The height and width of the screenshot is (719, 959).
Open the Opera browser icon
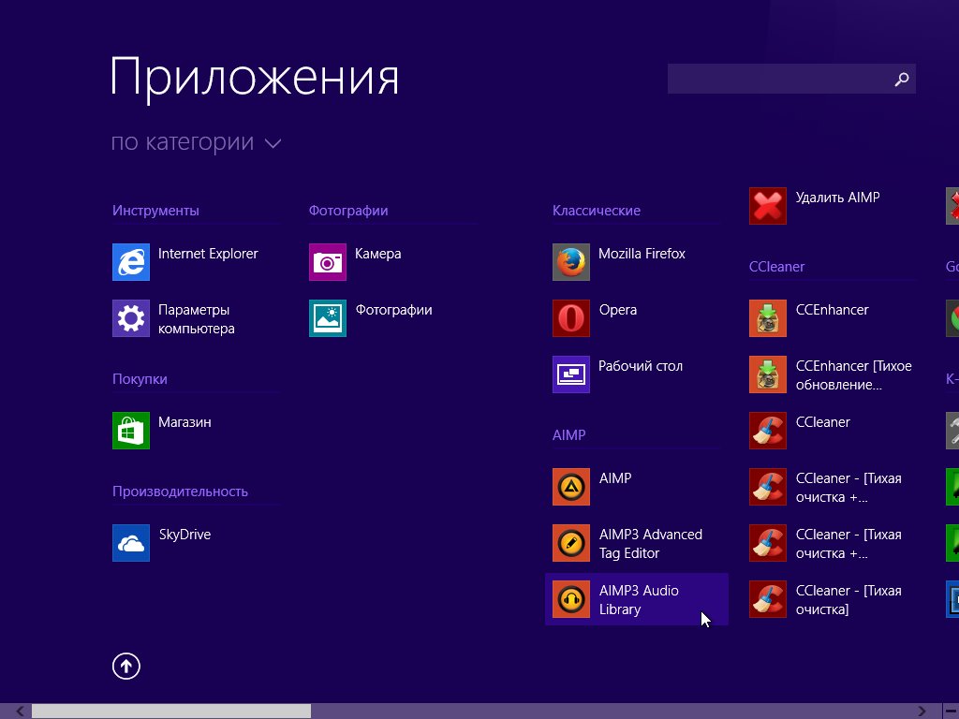(571, 318)
